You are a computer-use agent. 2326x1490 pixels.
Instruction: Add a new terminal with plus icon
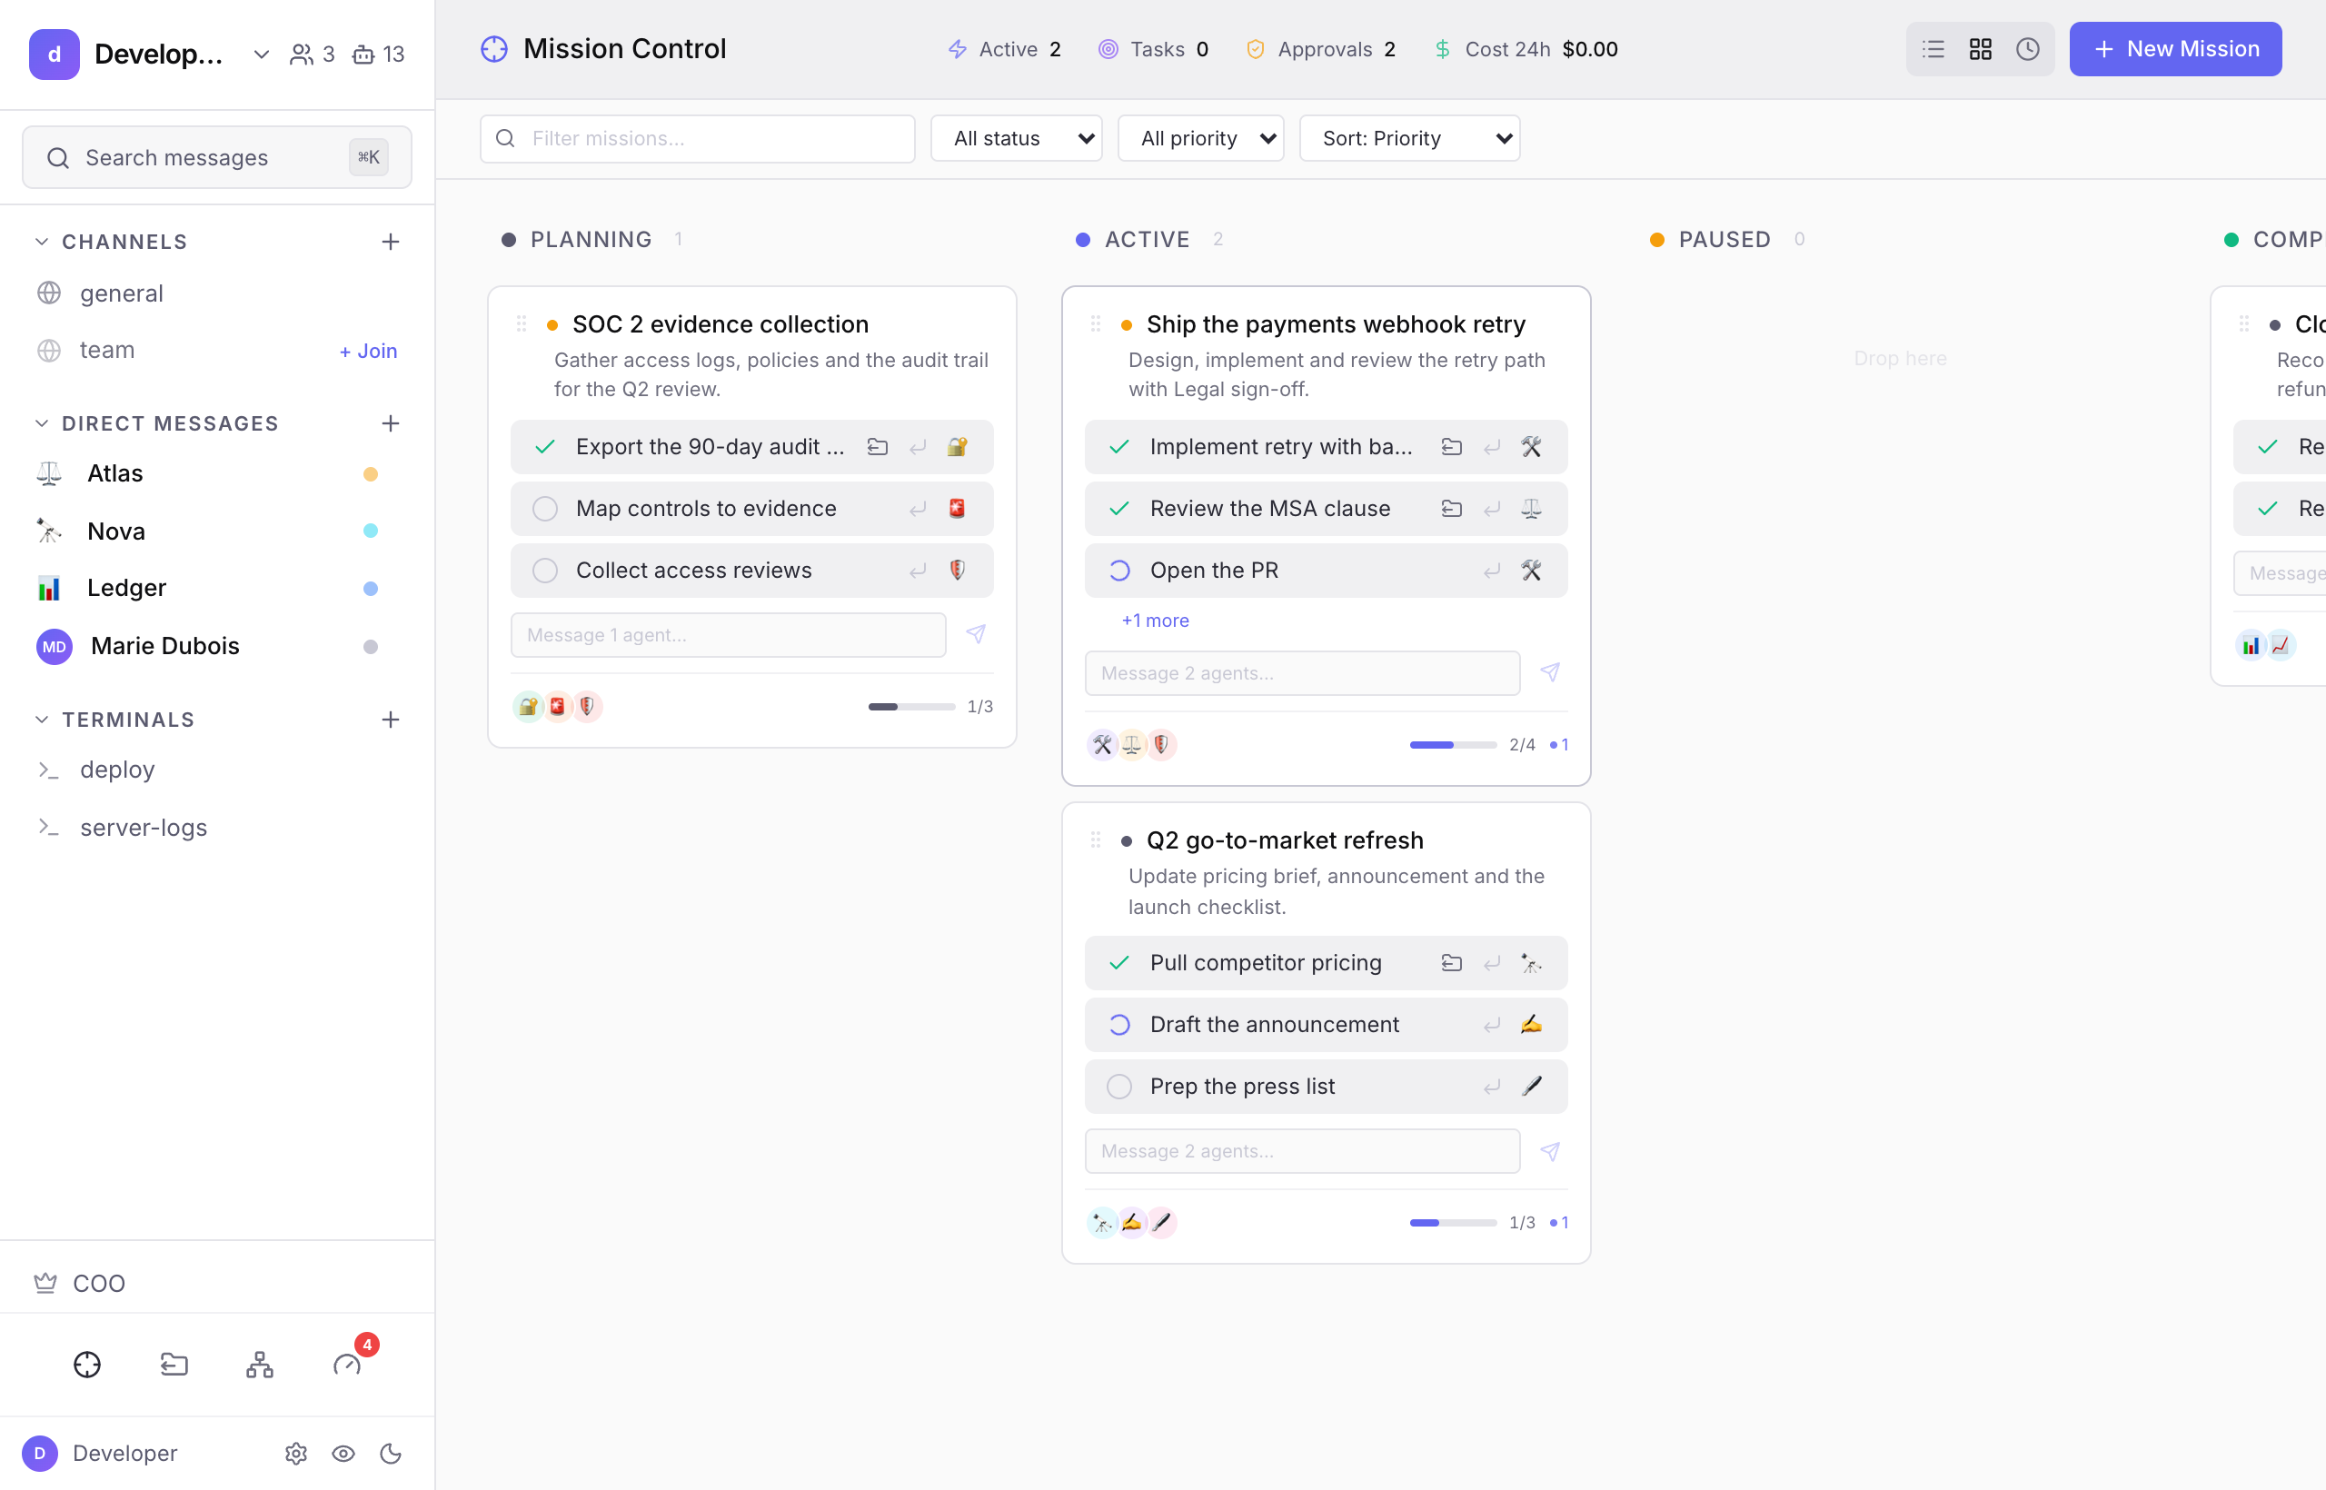(x=391, y=720)
